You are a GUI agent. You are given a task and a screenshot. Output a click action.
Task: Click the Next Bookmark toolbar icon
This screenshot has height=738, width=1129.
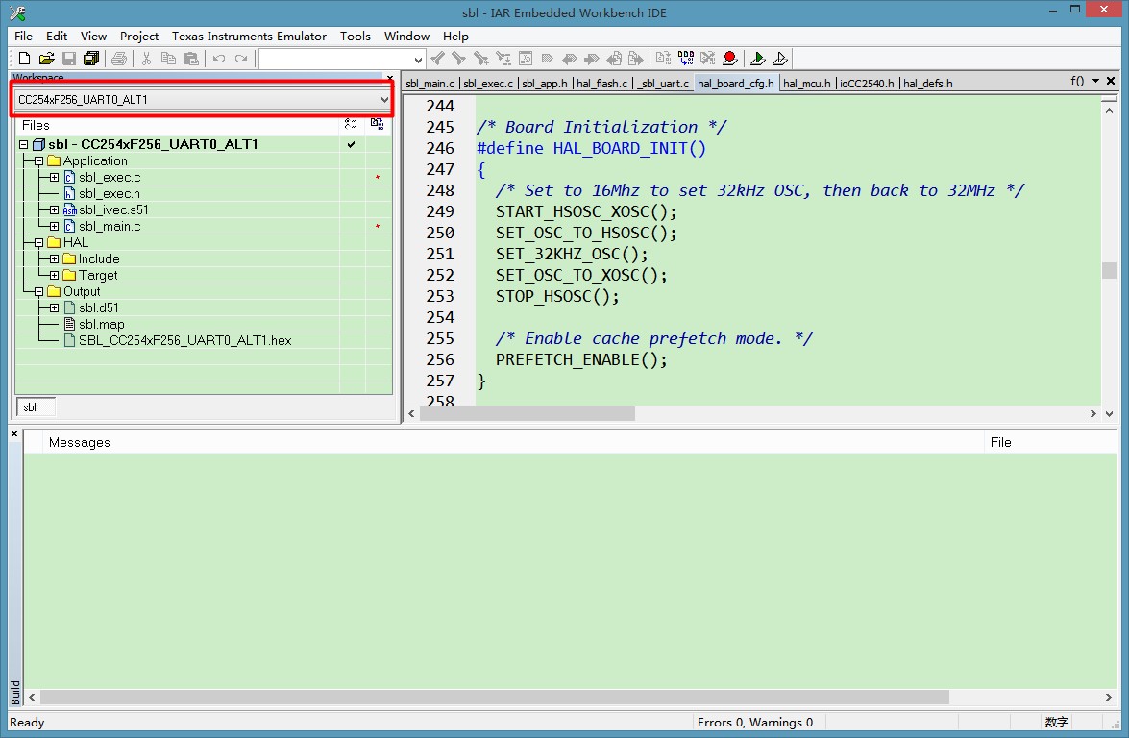click(592, 59)
